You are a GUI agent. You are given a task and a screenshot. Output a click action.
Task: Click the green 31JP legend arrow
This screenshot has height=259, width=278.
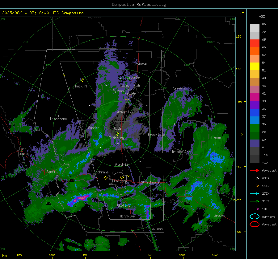point(255,201)
